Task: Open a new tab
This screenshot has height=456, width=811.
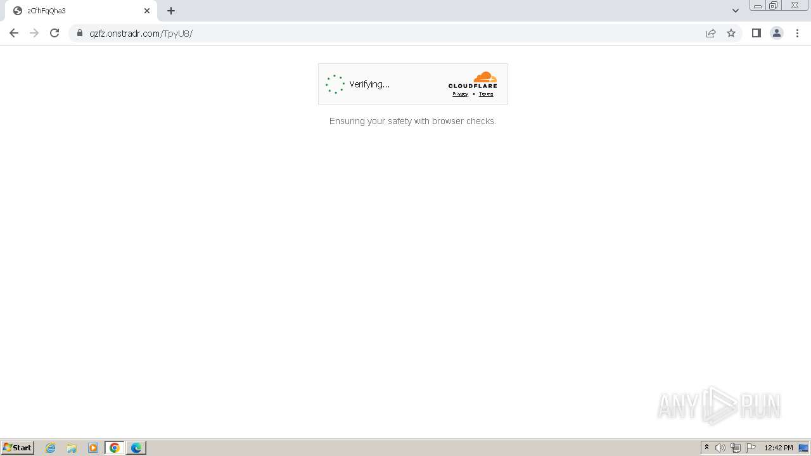Action: 171,11
